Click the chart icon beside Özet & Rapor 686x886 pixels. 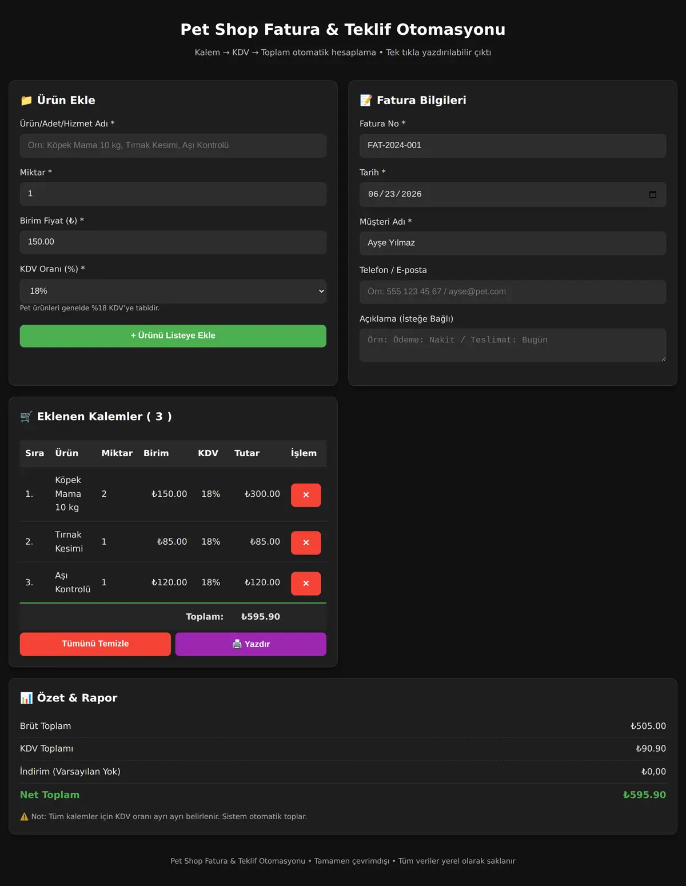26,698
